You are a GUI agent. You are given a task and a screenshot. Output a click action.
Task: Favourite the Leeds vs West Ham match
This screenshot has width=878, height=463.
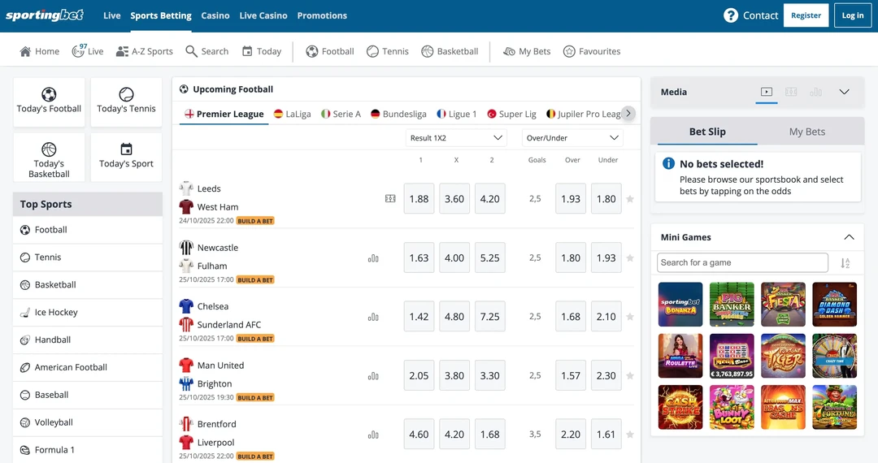click(630, 199)
